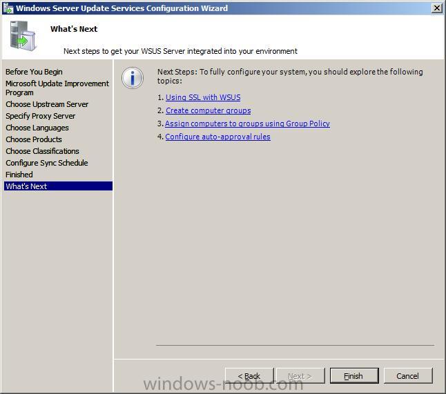Click the "Next Steps: To fully configure" paragraph
The image size is (446, 394).
[x=290, y=76]
